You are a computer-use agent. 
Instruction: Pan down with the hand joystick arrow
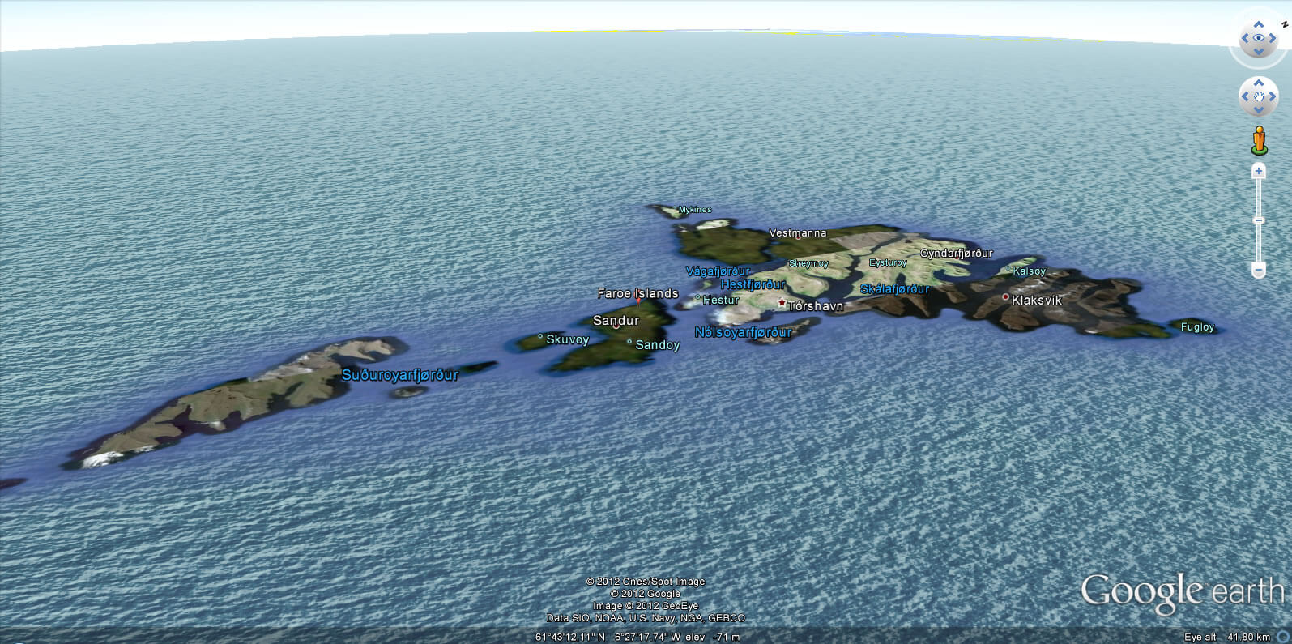[x=1259, y=109]
